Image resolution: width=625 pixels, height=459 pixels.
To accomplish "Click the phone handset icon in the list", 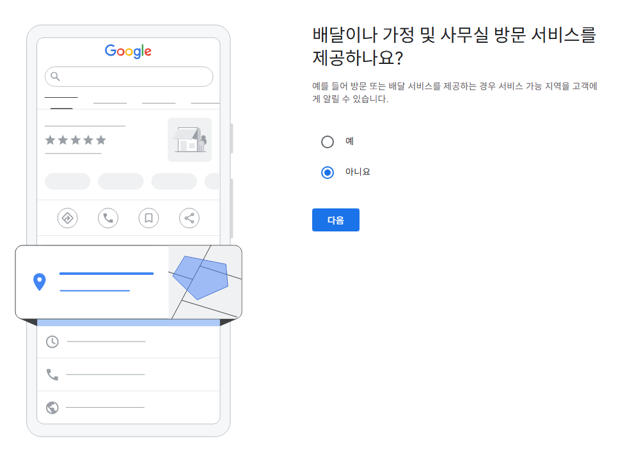I will [52, 375].
